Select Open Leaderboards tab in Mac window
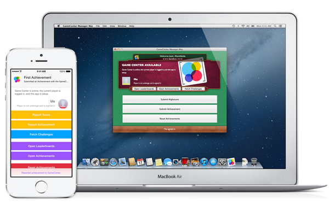 [144, 89]
